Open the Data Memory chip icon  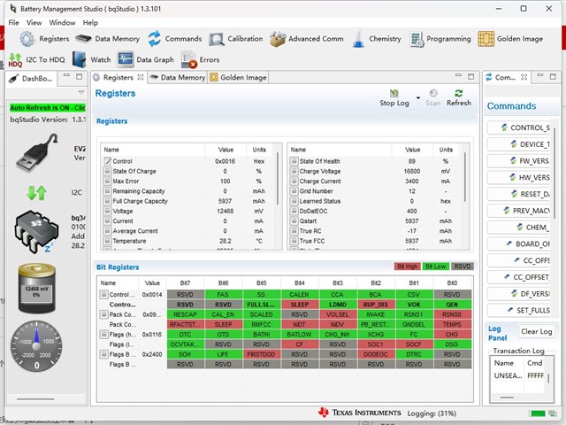click(x=83, y=39)
